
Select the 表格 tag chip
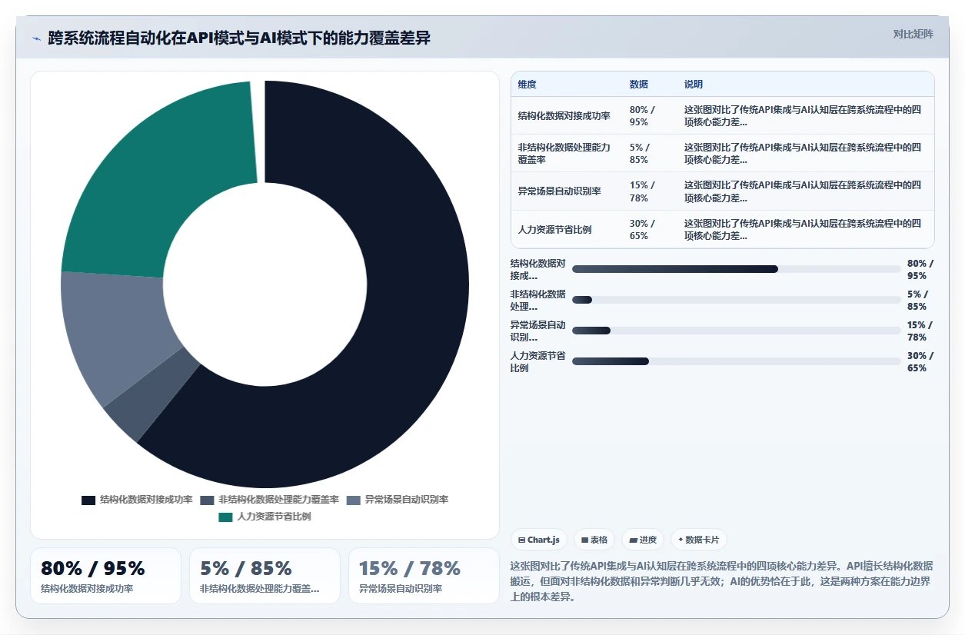594,540
